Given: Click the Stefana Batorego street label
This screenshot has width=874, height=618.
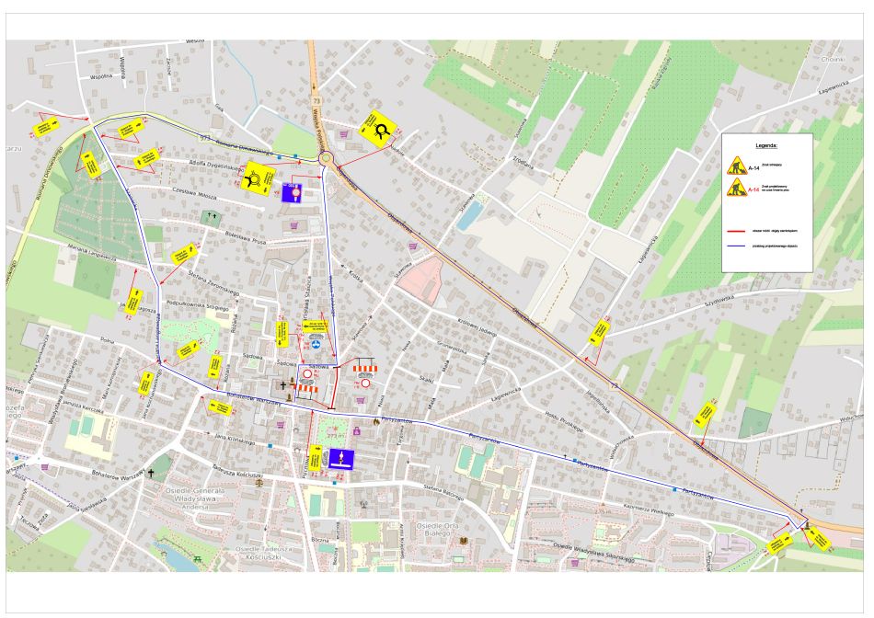Looking at the screenshot, I should coord(443,491).
